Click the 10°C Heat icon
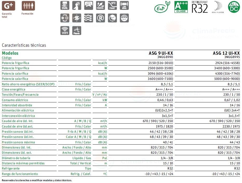Screen dimensions: 242x183 click(112, 5)
